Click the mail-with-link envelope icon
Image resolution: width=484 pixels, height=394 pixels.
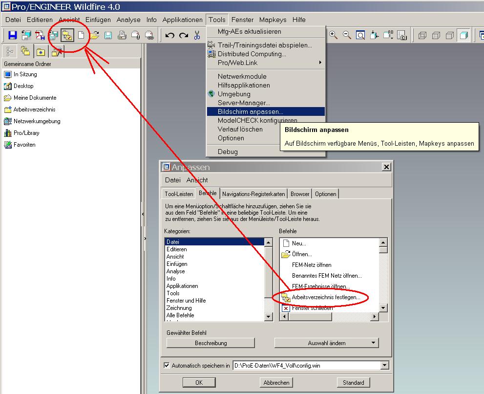149,35
